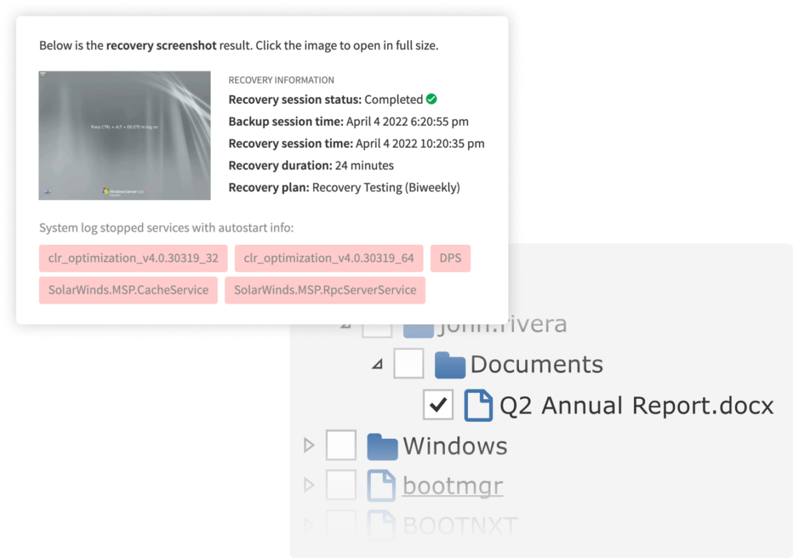Click the Recovery session time value
This screenshot has height=558, width=793.
[421, 144]
